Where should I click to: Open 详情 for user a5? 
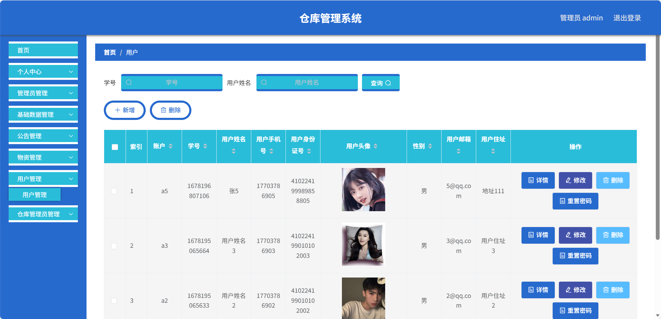538,180
